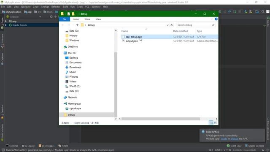Click Explorer help question mark icon
The width and height of the screenshot is (270, 152).
[x=216, y=19]
